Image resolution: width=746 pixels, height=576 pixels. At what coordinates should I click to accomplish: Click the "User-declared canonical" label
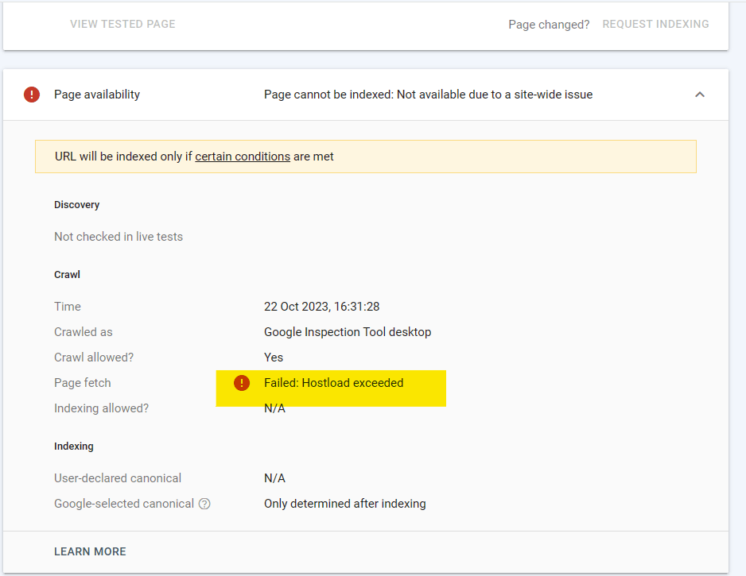pos(118,478)
